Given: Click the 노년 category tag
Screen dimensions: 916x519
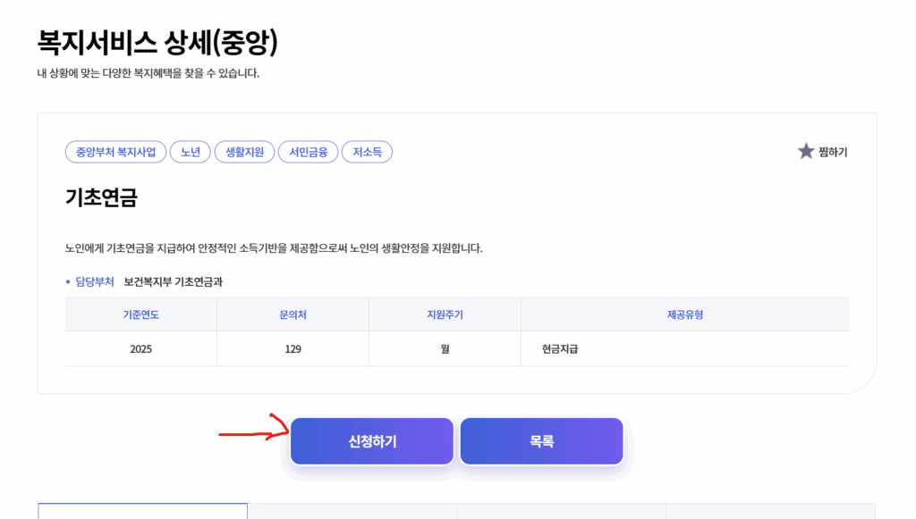Looking at the screenshot, I should point(190,153).
